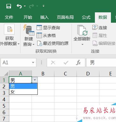Click cell D2

point(88,86)
